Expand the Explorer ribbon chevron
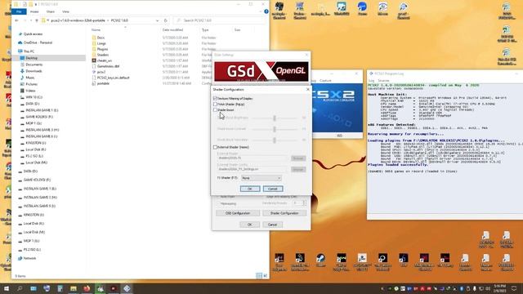 [x=261, y=11]
